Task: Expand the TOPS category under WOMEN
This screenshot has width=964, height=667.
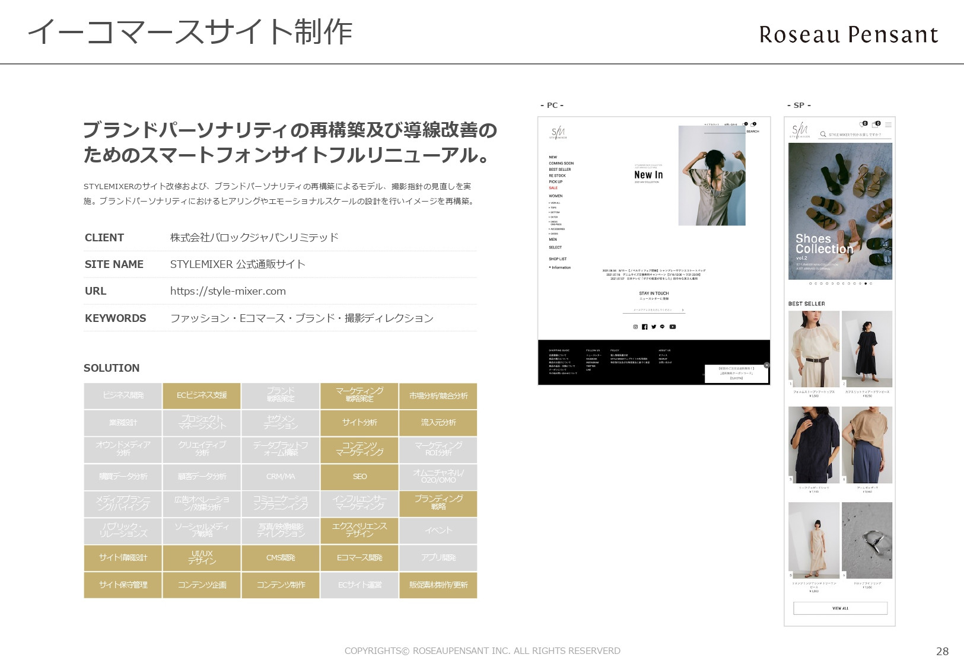Action: [553, 208]
